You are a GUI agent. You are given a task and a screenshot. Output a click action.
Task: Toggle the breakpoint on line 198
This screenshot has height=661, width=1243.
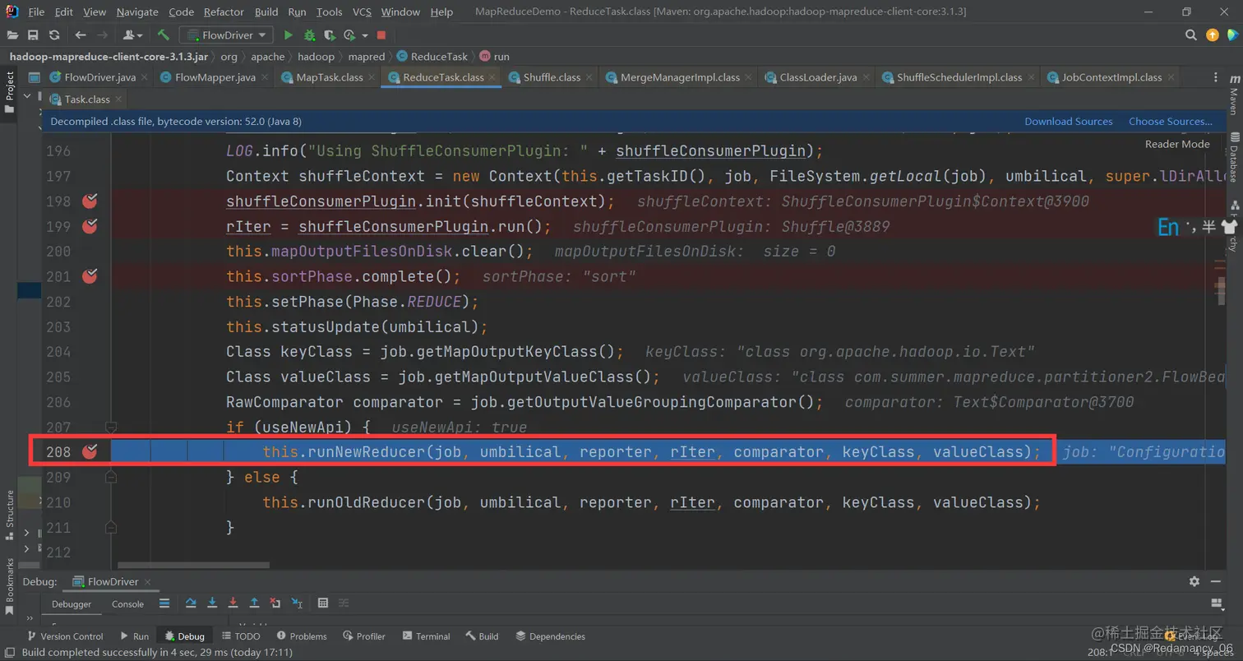tap(90, 201)
